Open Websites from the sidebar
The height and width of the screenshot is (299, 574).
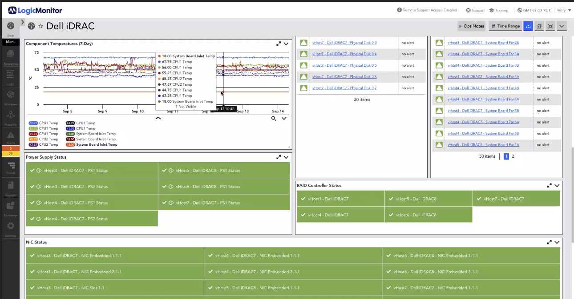pyautogui.click(x=11, y=97)
